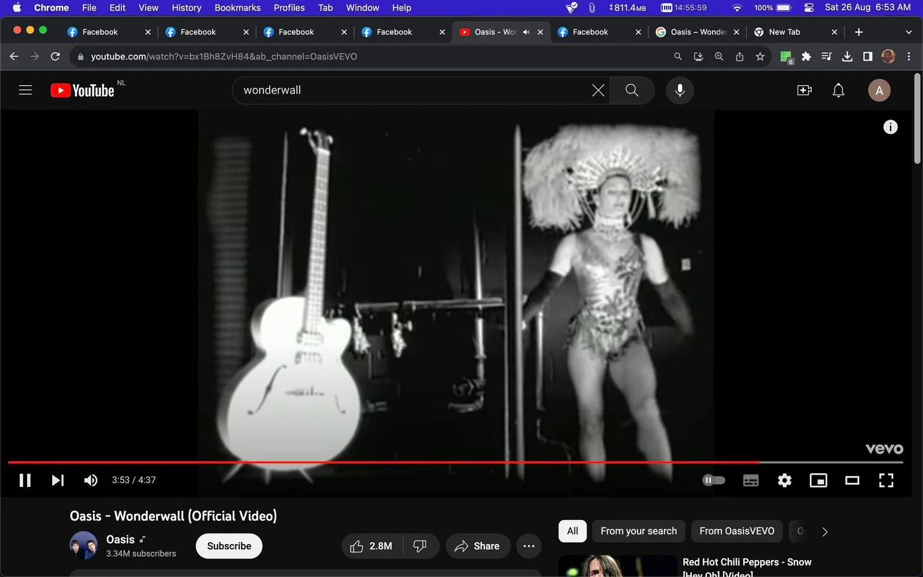Install app icon in address bar
Viewport: 923px width, 577px height.
click(x=698, y=56)
